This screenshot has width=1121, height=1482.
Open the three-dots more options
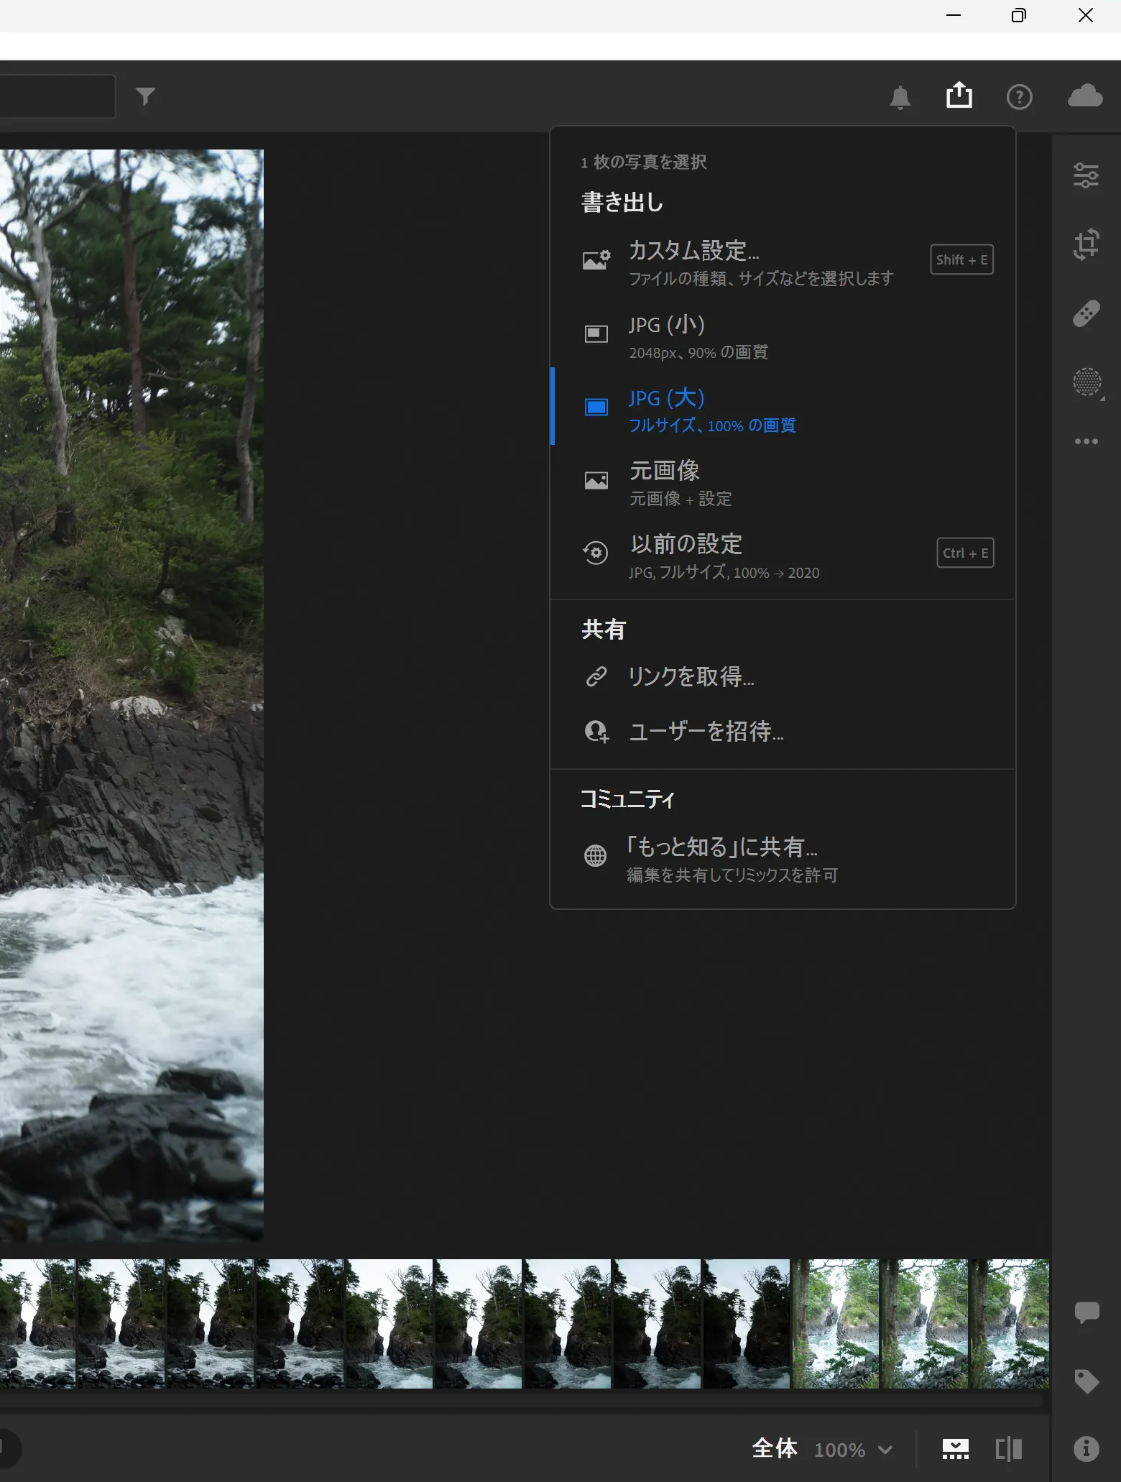(1086, 441)
